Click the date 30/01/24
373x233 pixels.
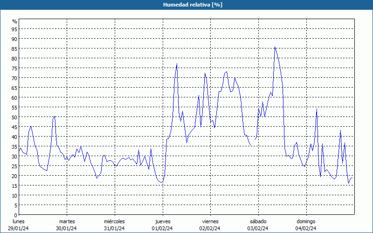(x=66, y=228)
